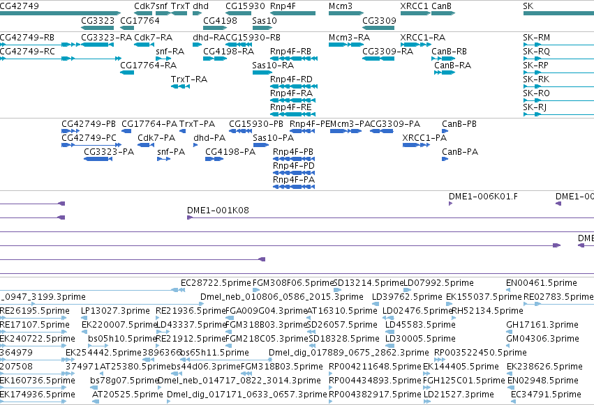Click EST LD21527.3prime
Image resolution: width=594 pixels, height=405 pixels.
tap(459, 395)
